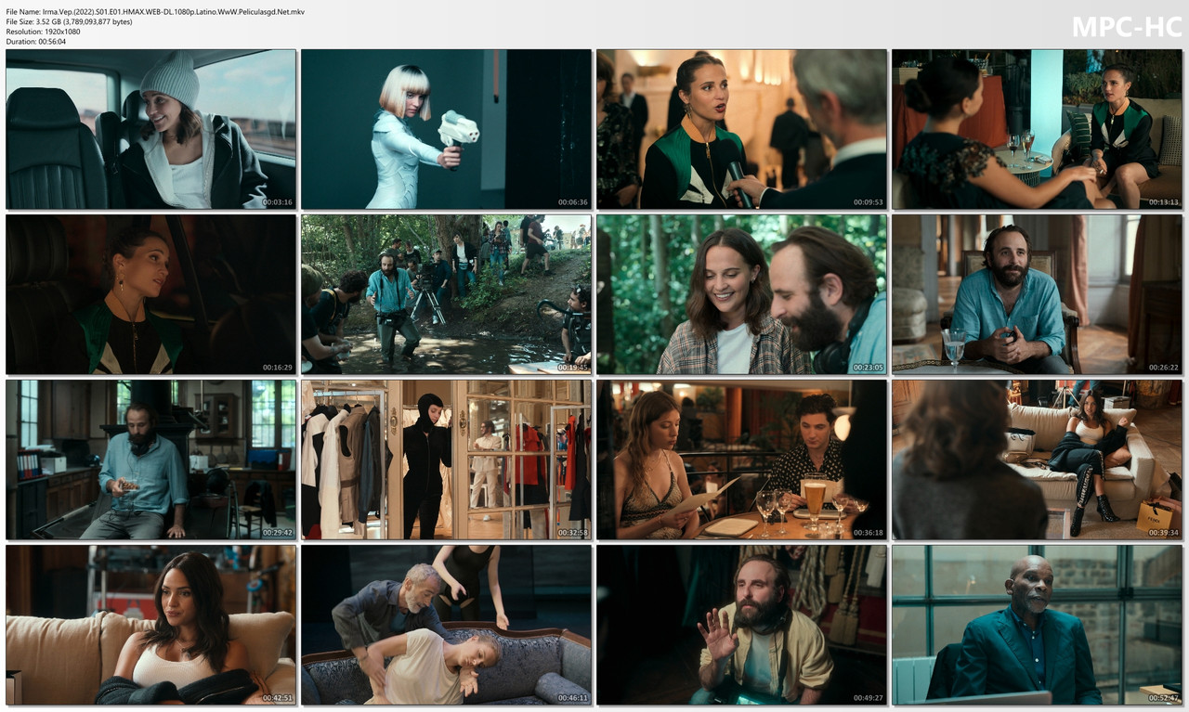Image resolution: width=1189 pixels, height=712 pixels.
Task: Open the thumbnail stamped 00:36:18
Action: coord(741,460)
